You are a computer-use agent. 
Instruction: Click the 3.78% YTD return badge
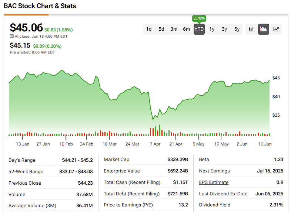(x=199, y=18)
